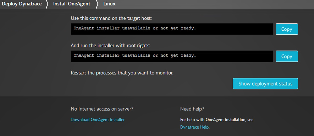314x136 pixels.
Task: Click 'No Internet access on server?' heading
Action: click(x=102, y=109)
